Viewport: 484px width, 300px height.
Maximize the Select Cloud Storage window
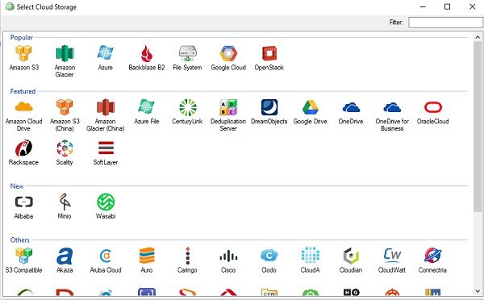coord(447,6)
